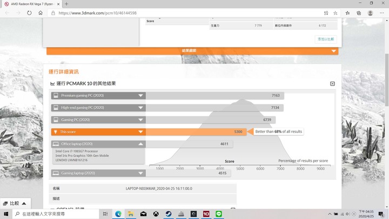Close the AMD Radeon RX Vega tab
Image resolution: width=389 pixels, height=219 pixels.
tap(58, 4)
